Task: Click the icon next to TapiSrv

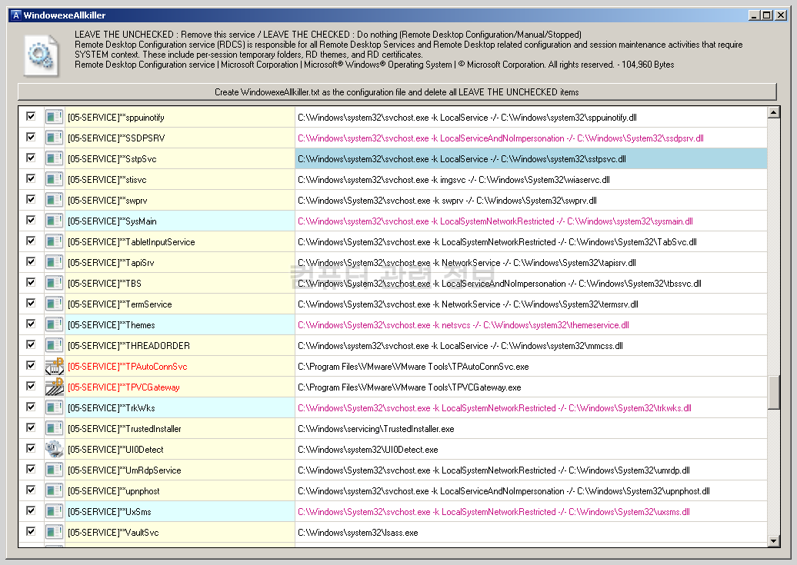Action: pos(54,263)
